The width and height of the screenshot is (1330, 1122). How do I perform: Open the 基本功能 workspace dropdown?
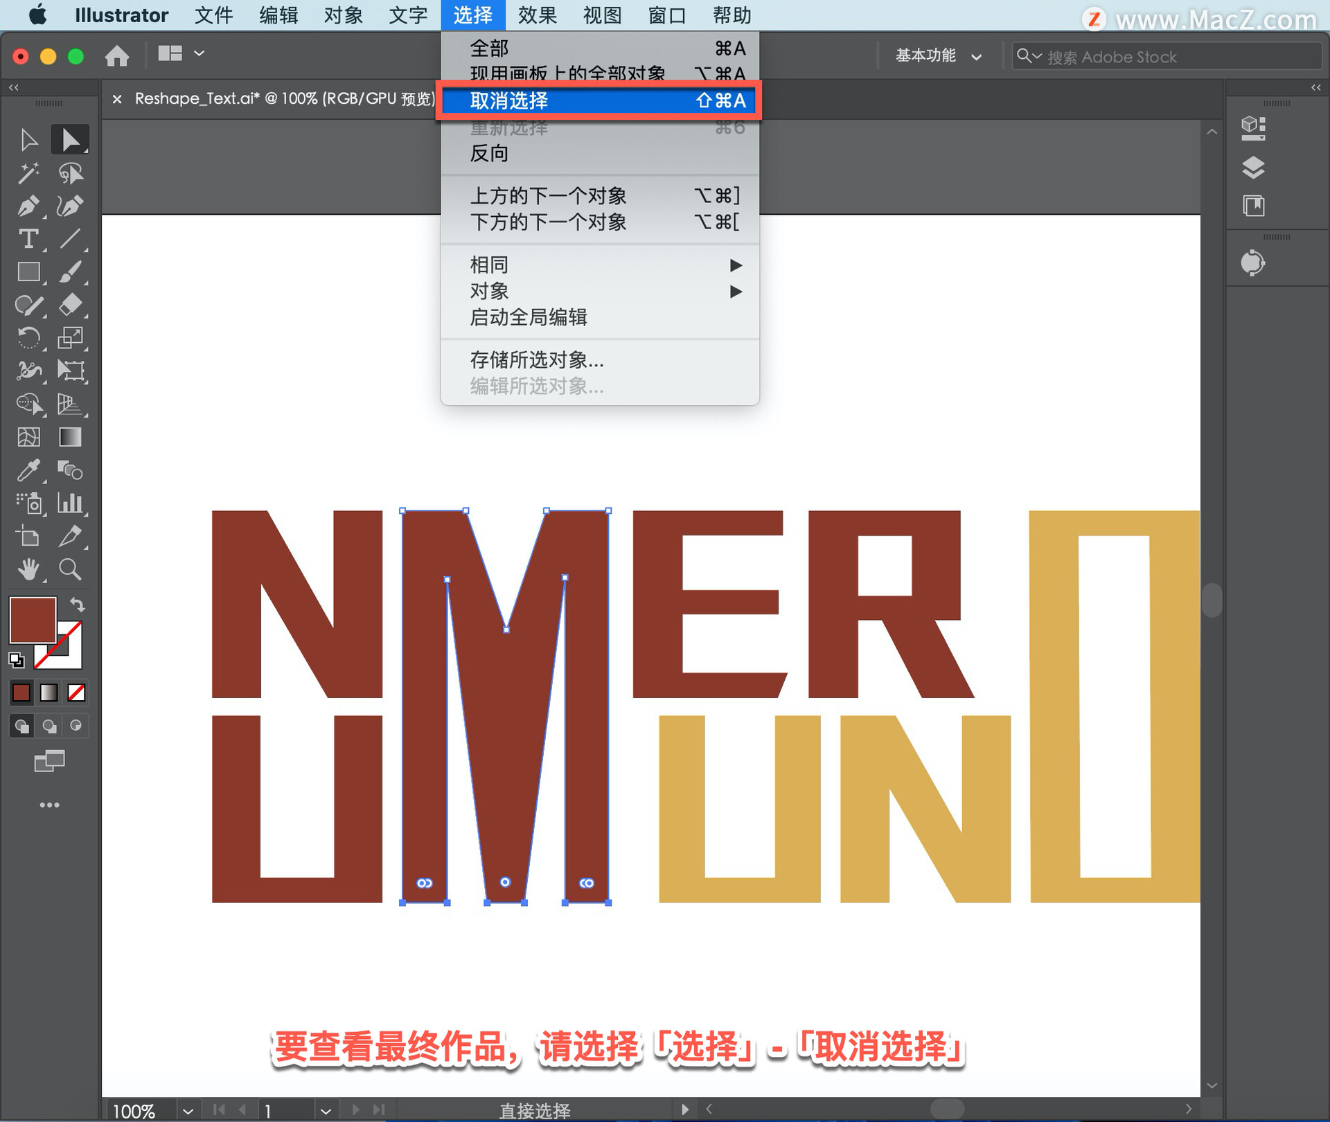[x=938, y=56]
